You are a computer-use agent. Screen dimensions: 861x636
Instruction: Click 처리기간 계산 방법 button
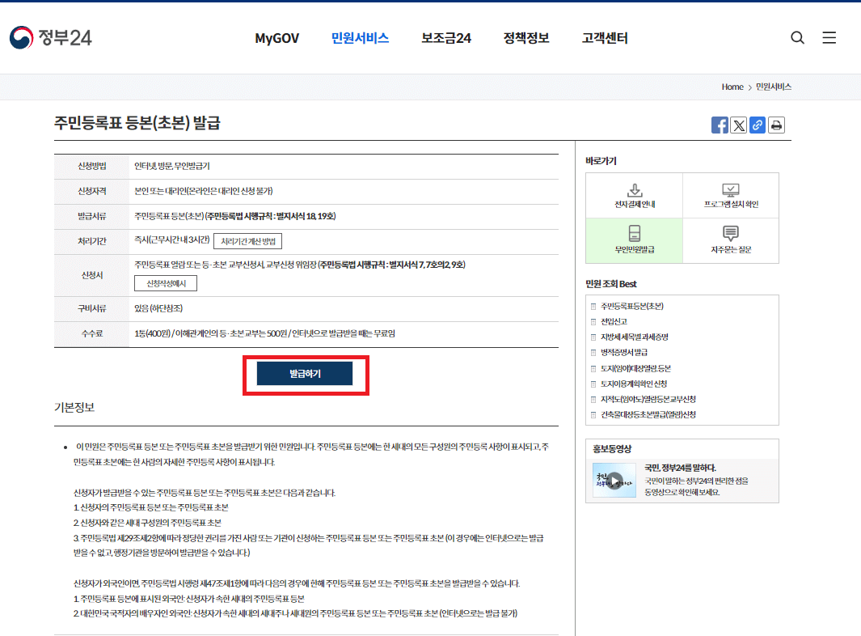click(x=247, y=241)
